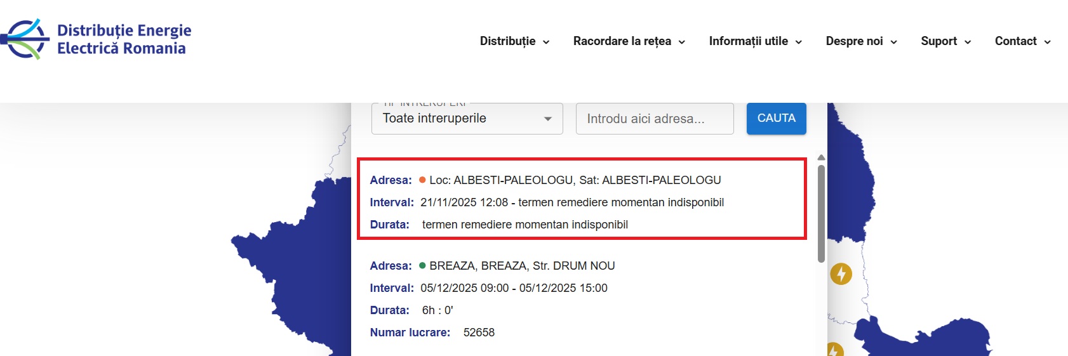The image size is (1068, 356).
Task: Click the Distribuție Energie Electrică Romania logo
Action: (97, 39)
